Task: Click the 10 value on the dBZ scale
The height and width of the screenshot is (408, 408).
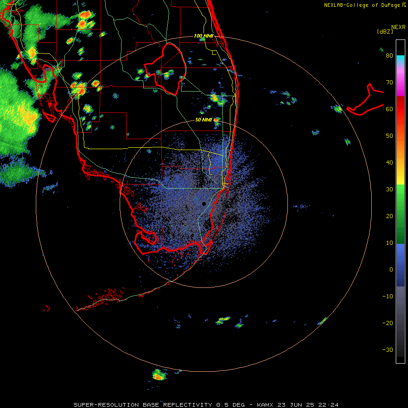Action: click(x=389, y=243)
